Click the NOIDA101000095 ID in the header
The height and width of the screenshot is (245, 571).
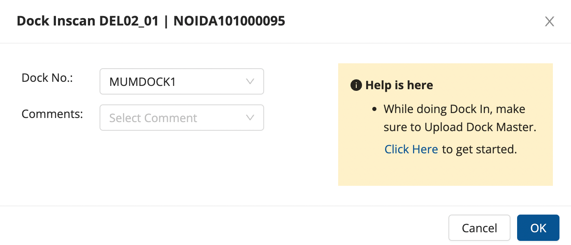point(229,21)
